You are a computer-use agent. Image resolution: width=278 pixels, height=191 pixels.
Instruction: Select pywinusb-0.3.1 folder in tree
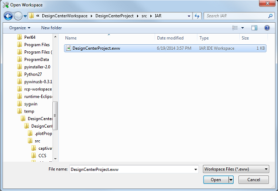38,82
